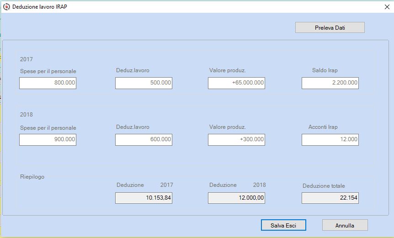394x238 pixels.
Task: Click the Saldo Irap label
Action: tap(325, 70)
